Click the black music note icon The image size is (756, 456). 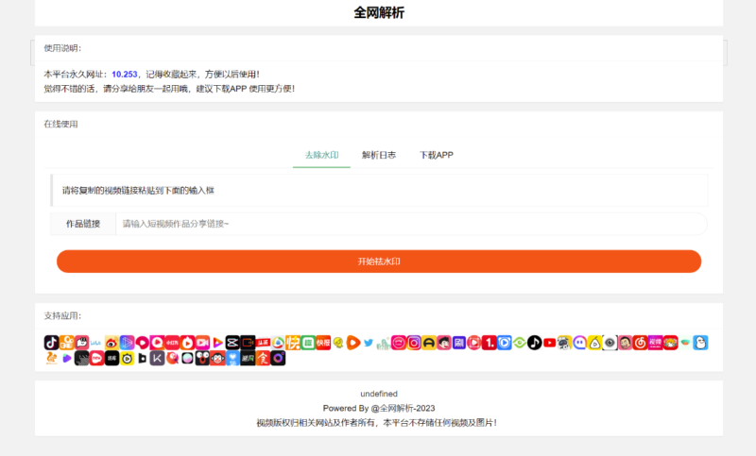coord(534,343)
